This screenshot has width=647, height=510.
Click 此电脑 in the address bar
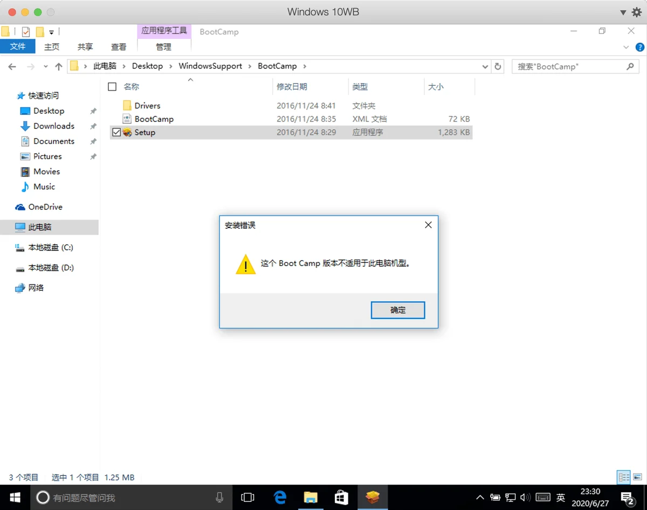tap(105, 66)
